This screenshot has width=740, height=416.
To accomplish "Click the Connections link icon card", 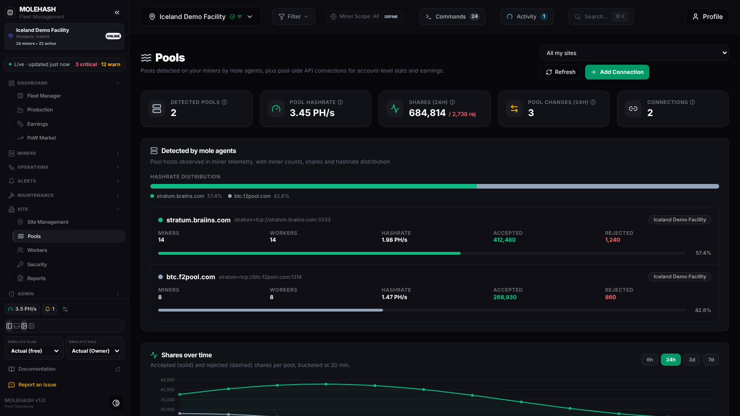I will pyautogui.click(x=633, y=109).
